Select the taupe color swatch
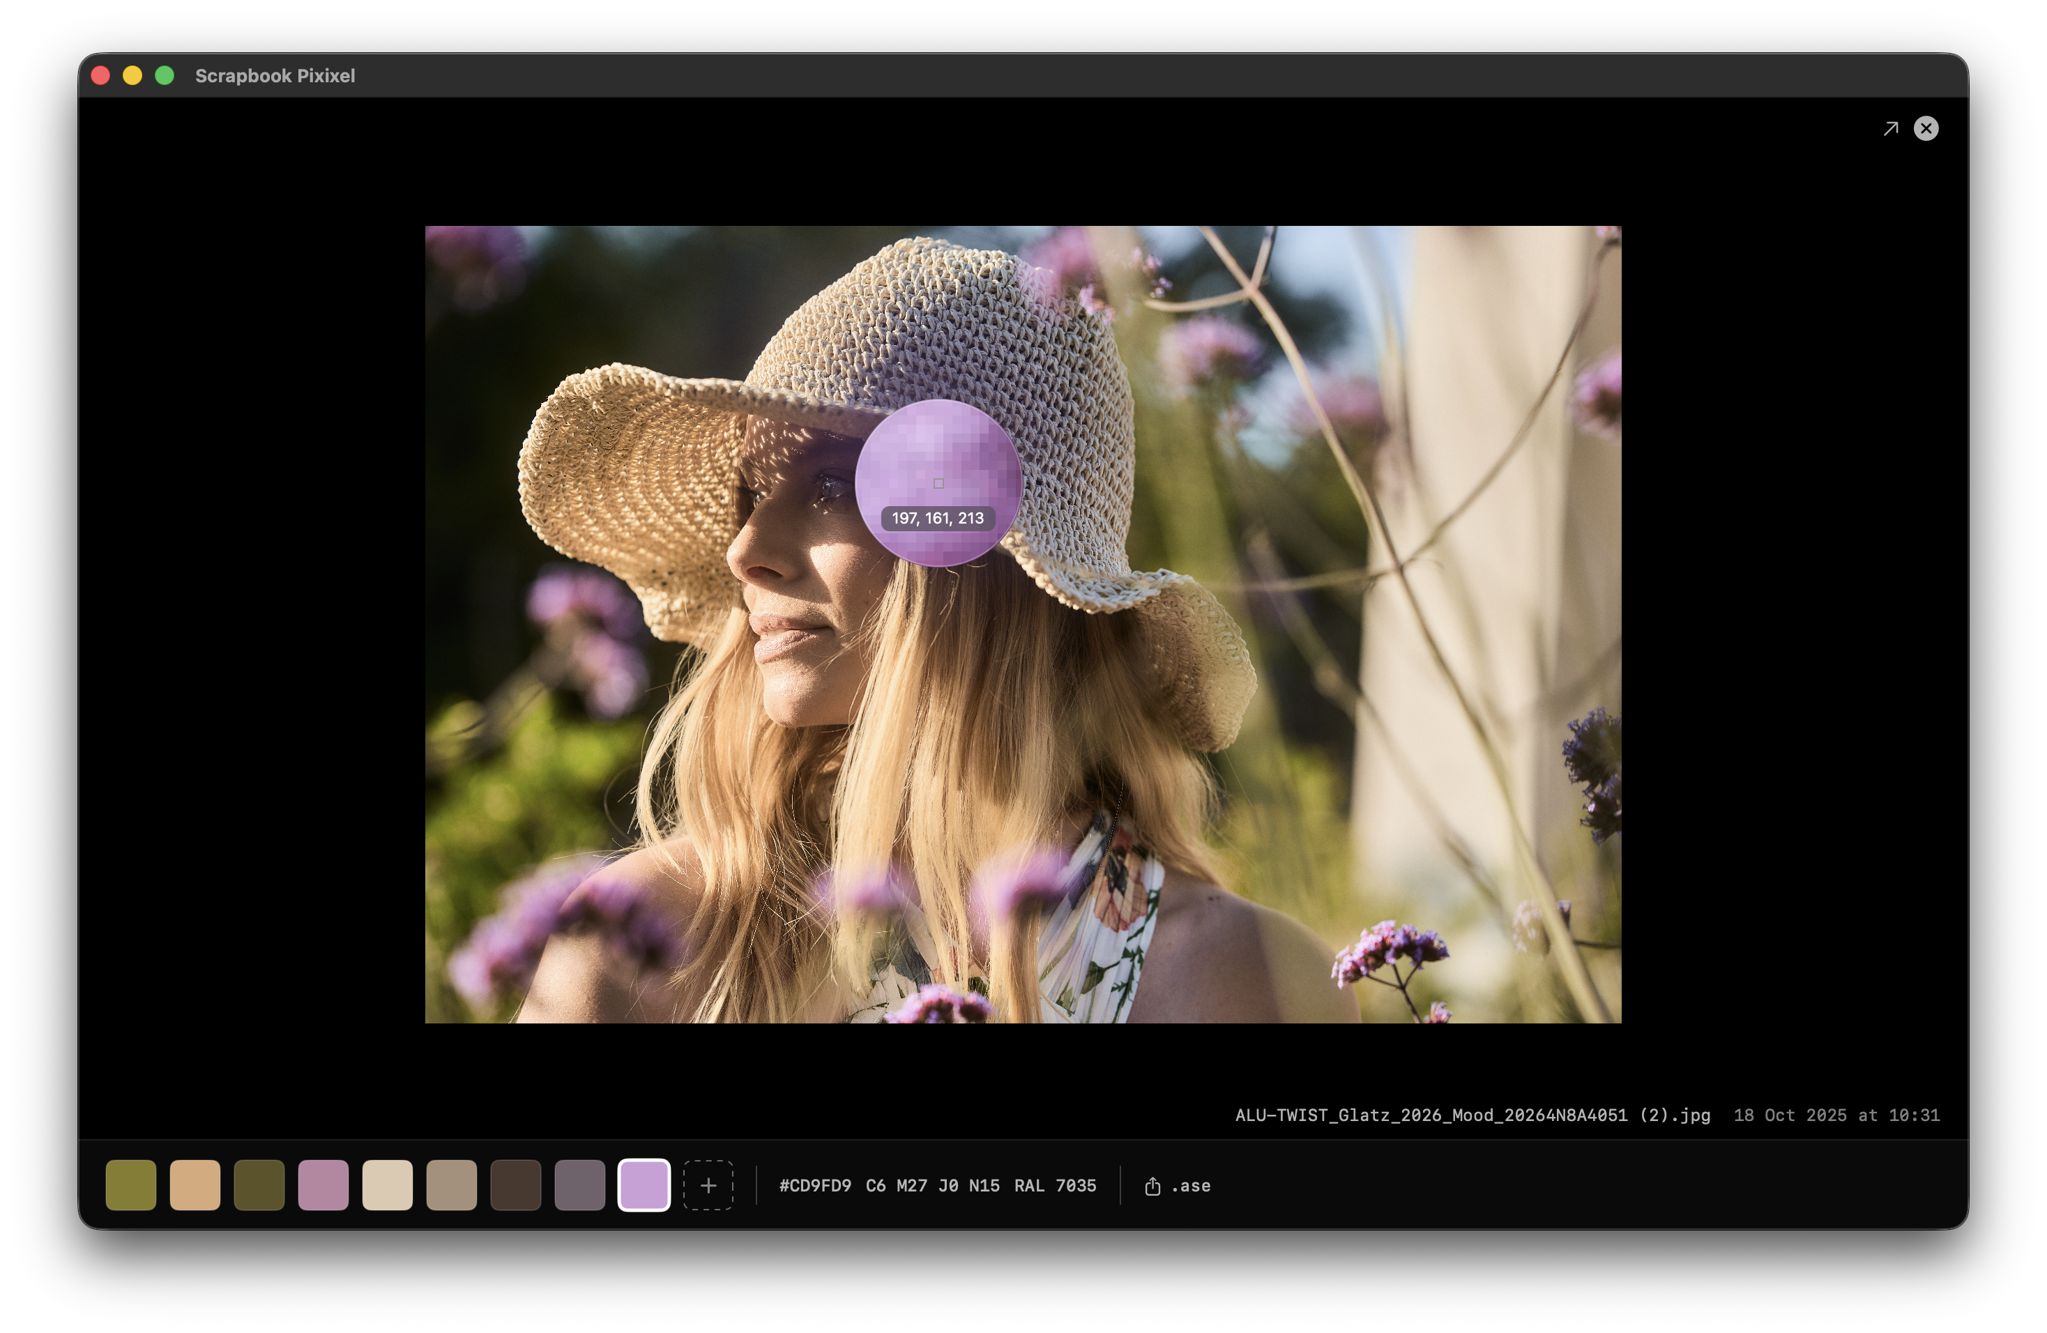2047x1333 pixels. [452, 1185]
